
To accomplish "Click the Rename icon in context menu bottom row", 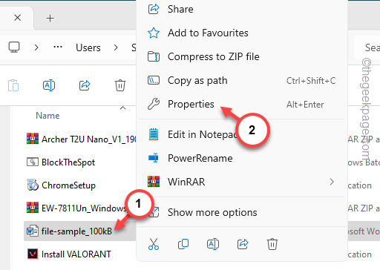I will coord(213,244).
